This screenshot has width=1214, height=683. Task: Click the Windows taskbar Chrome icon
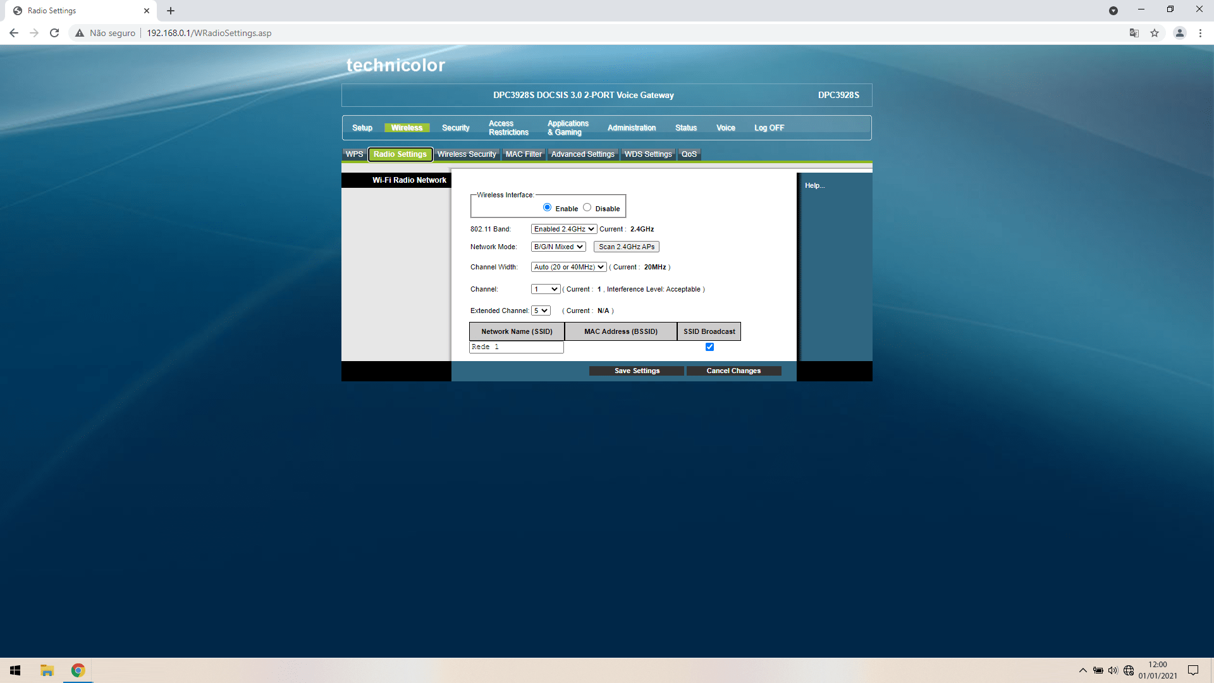tap(76, 670)
